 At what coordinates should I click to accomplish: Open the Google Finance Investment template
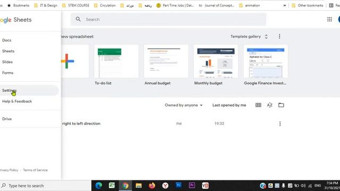click(266, 62)
